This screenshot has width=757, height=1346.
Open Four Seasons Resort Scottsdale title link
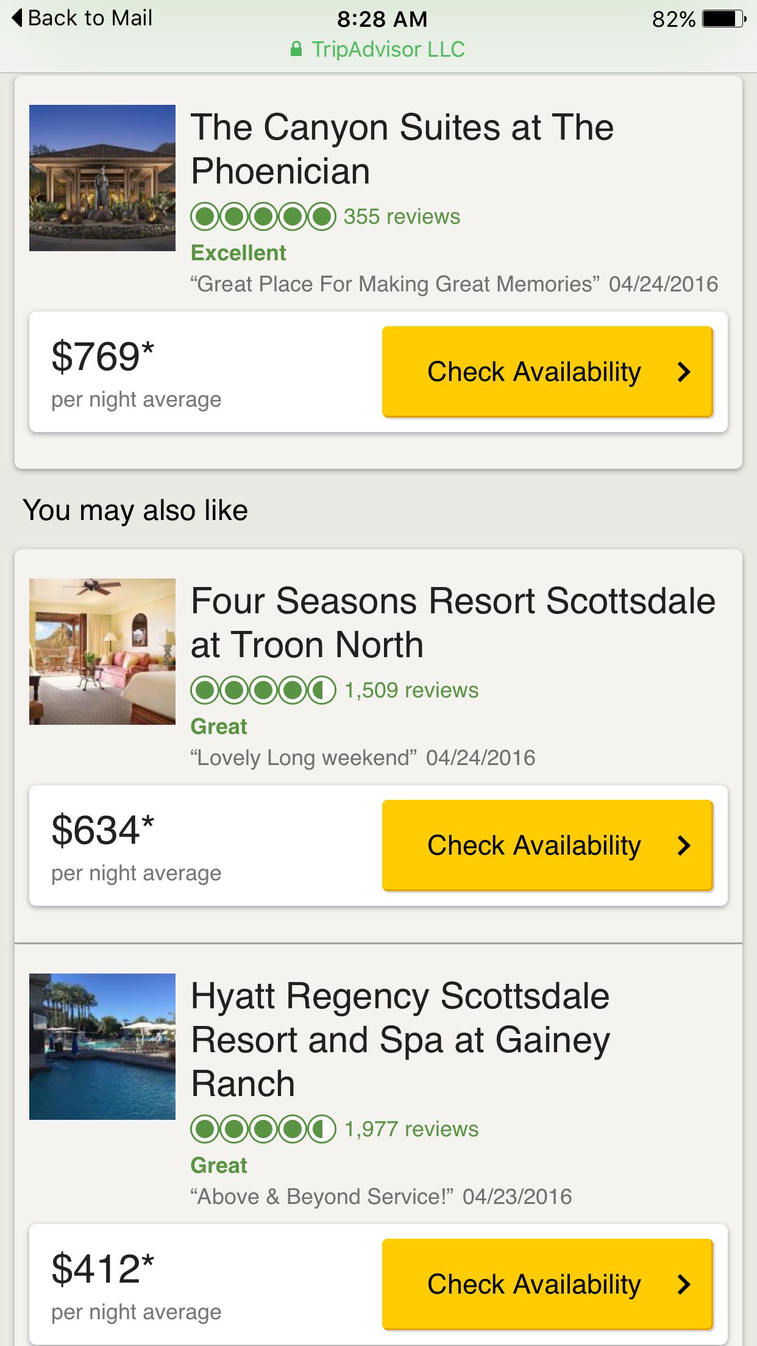pyautogui.click(x=453, y=623)
